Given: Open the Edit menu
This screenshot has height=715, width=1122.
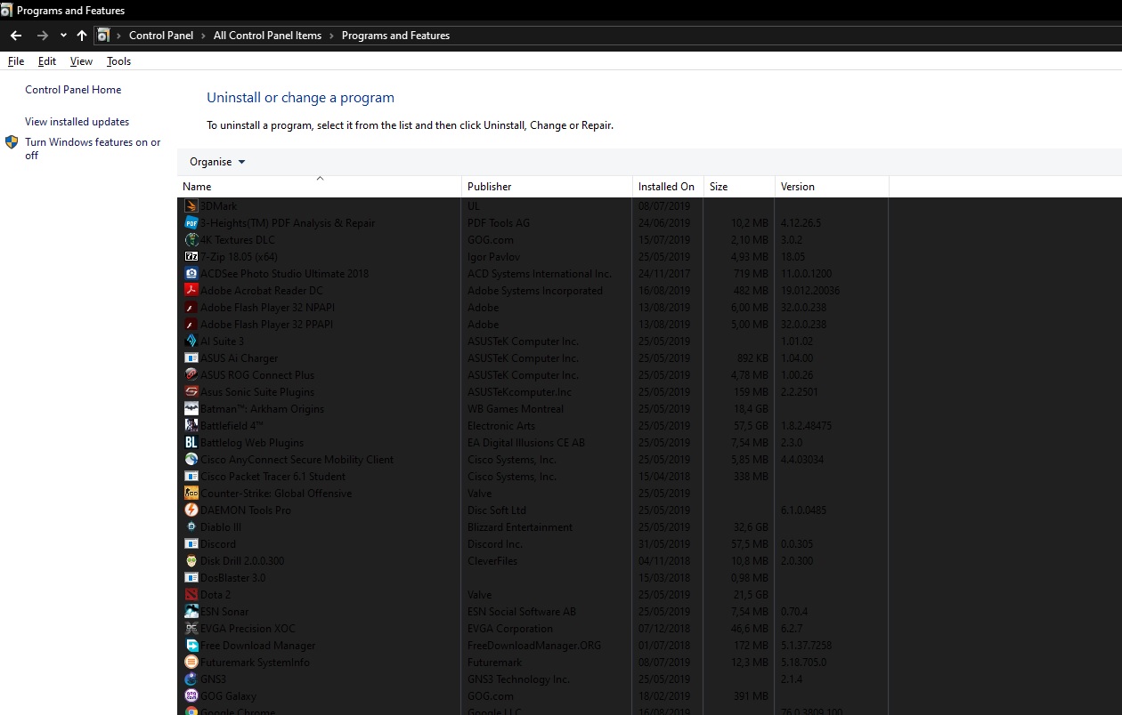Looking at the screenshot, I should tap(47, 61).
